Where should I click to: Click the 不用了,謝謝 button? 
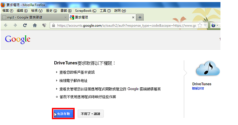coord(90,114)
